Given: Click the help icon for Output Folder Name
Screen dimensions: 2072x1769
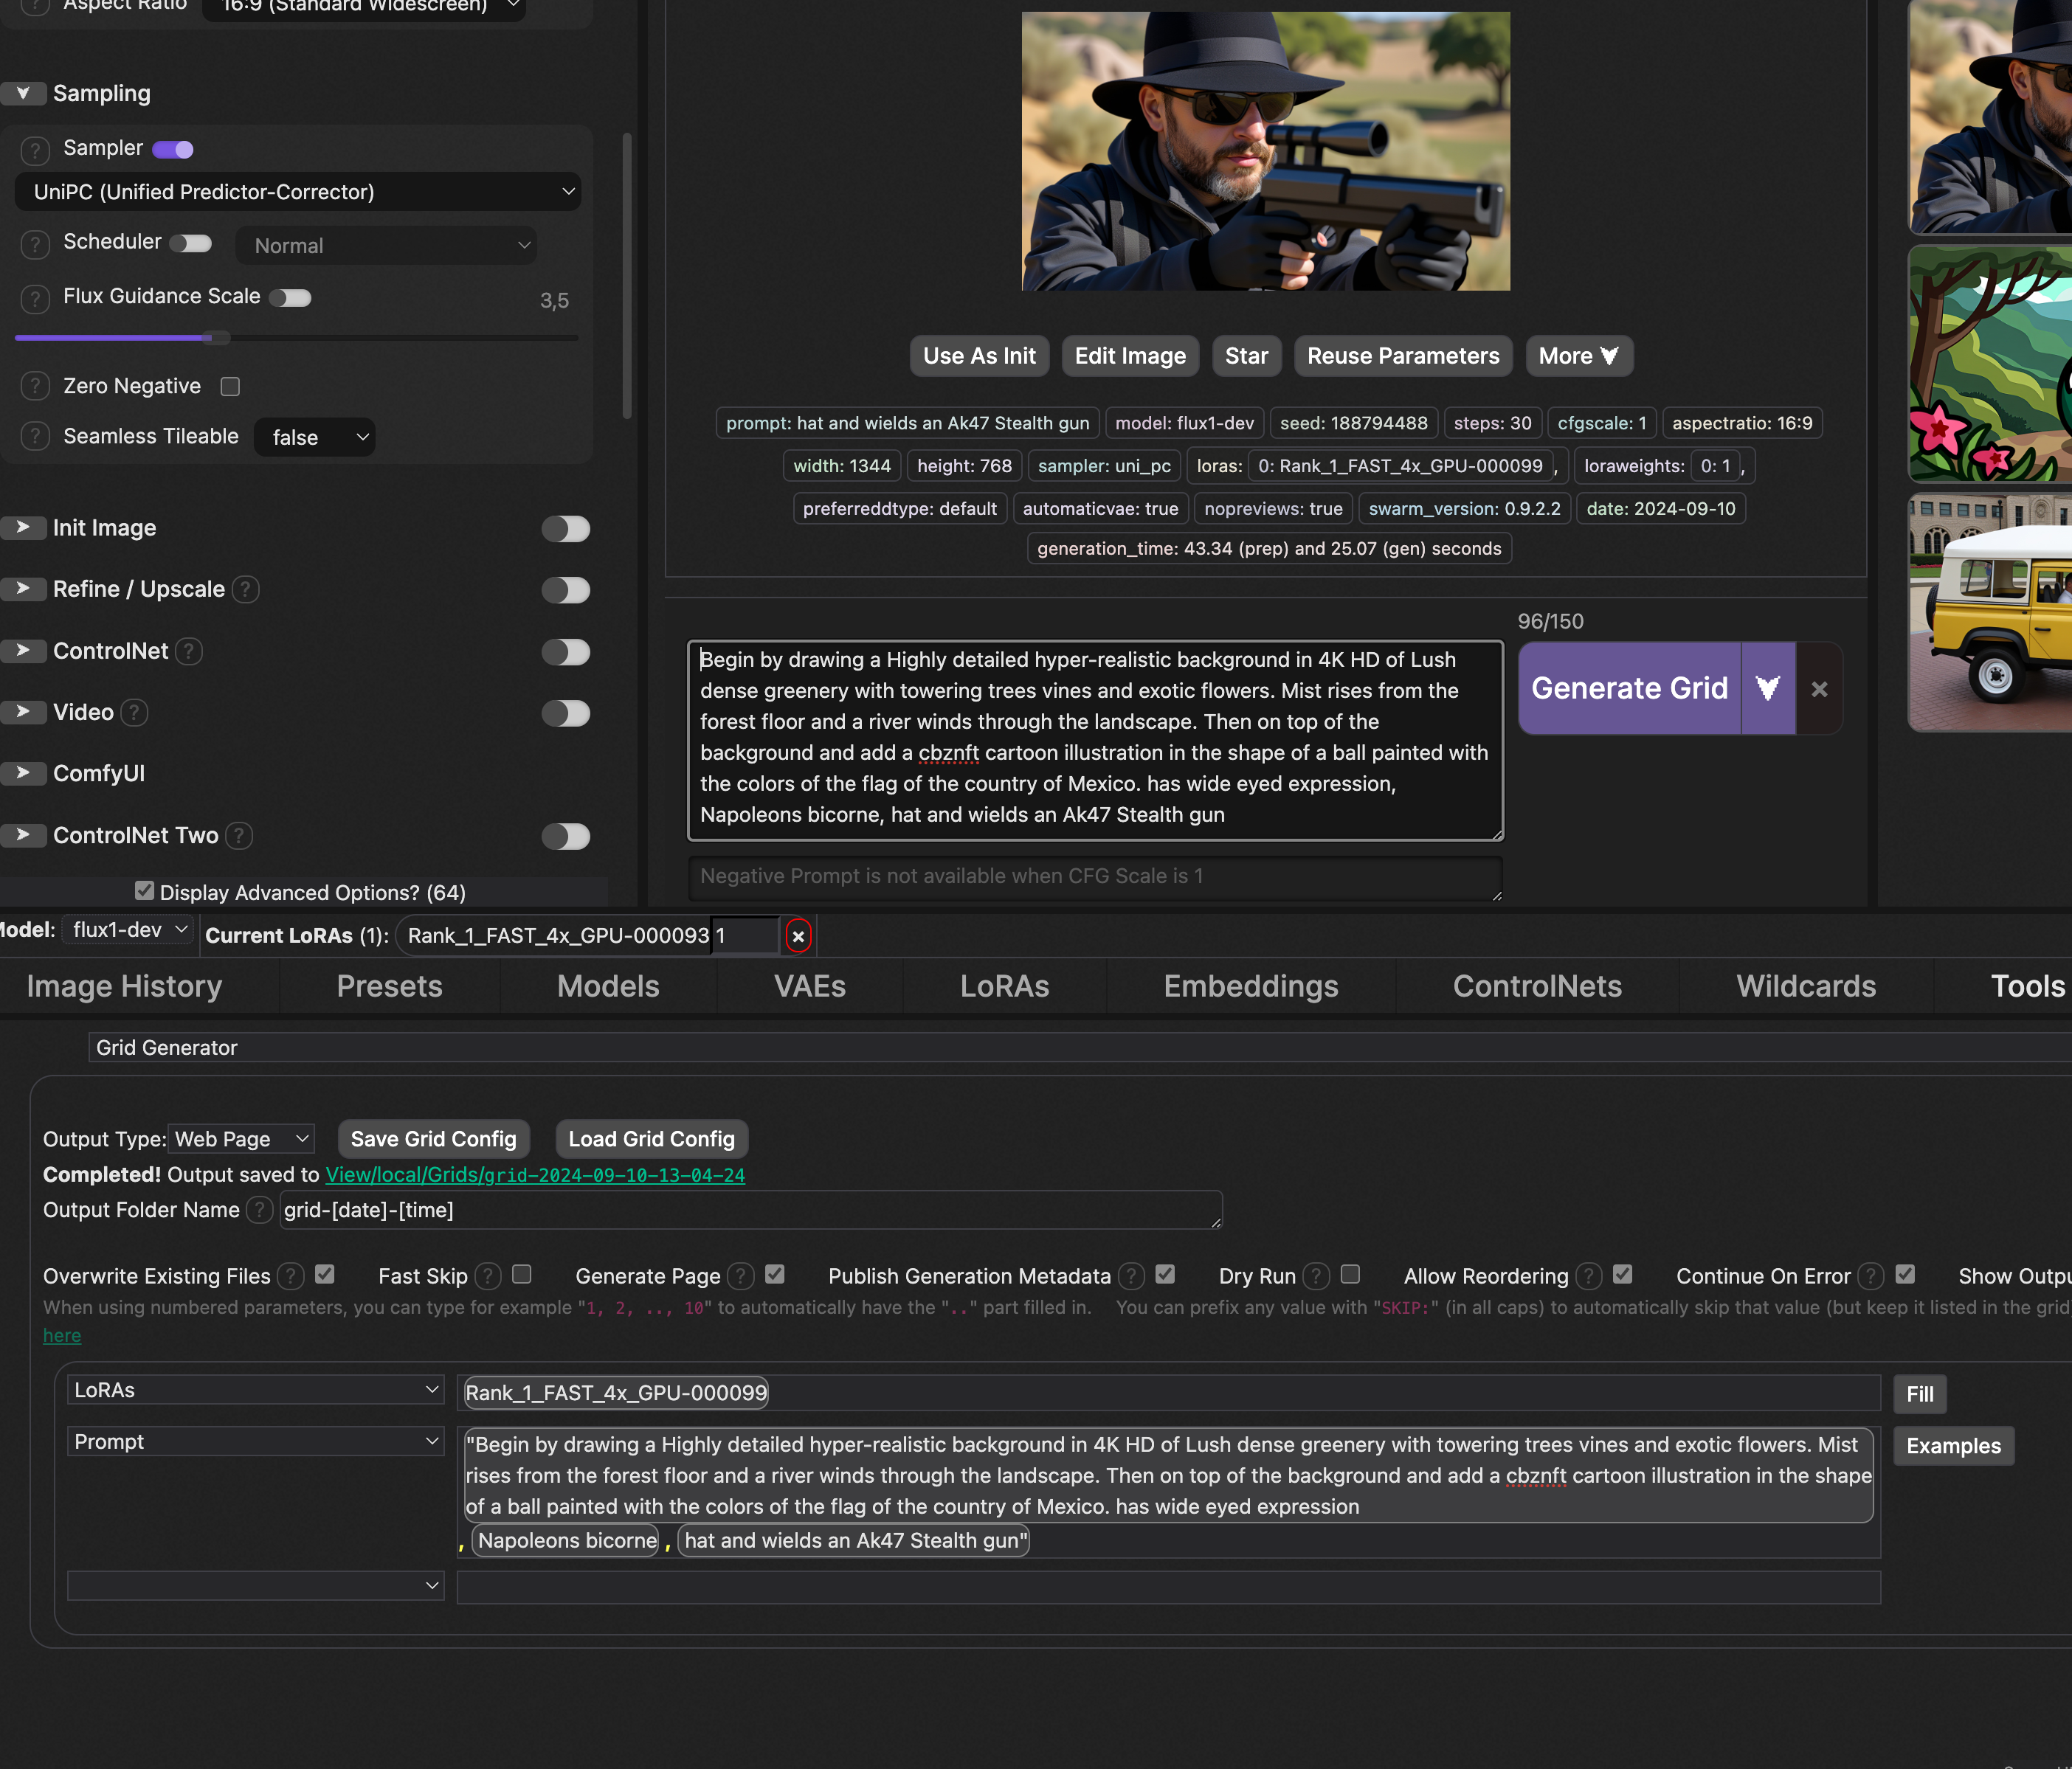Looking at the screenshot, I should 259,1210.
